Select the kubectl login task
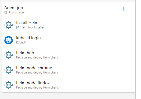This screenshot has width=141, height=99. point(68,40)
